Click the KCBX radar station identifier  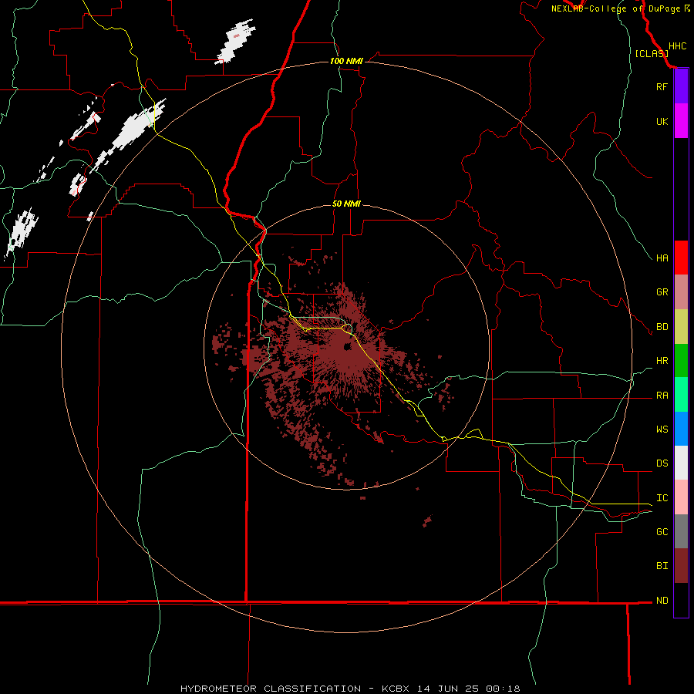[396, 689]
